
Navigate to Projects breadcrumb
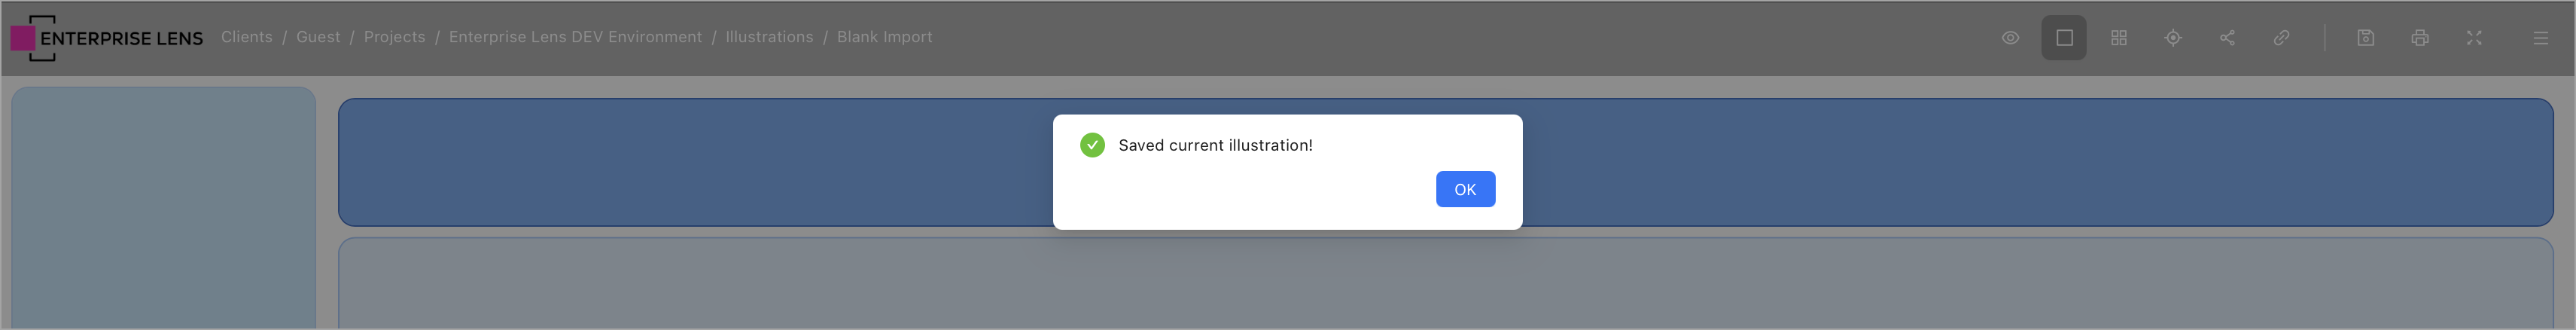(x=394, y=37)
